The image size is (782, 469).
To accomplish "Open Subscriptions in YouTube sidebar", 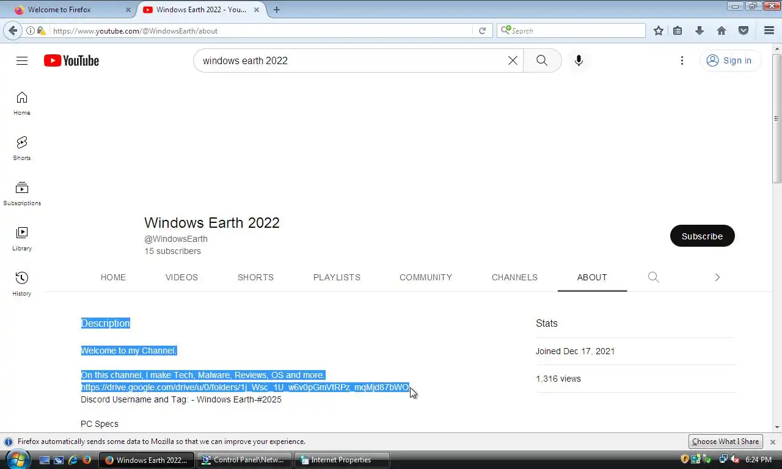I will [x=22, y=194].
